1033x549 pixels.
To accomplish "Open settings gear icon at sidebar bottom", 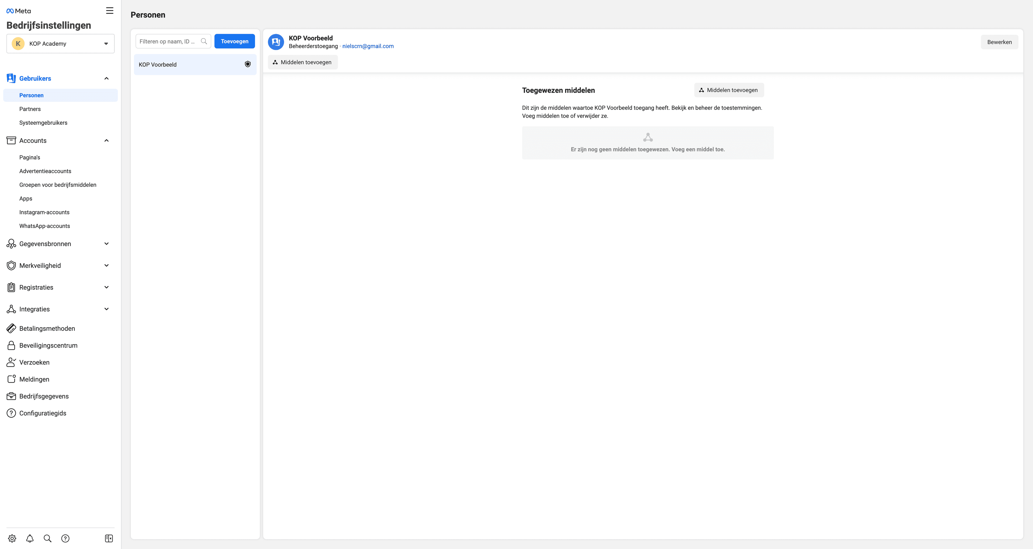I will tap(12, 538).
